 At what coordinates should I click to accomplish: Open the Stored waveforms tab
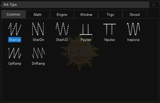(x=135, y=15)
